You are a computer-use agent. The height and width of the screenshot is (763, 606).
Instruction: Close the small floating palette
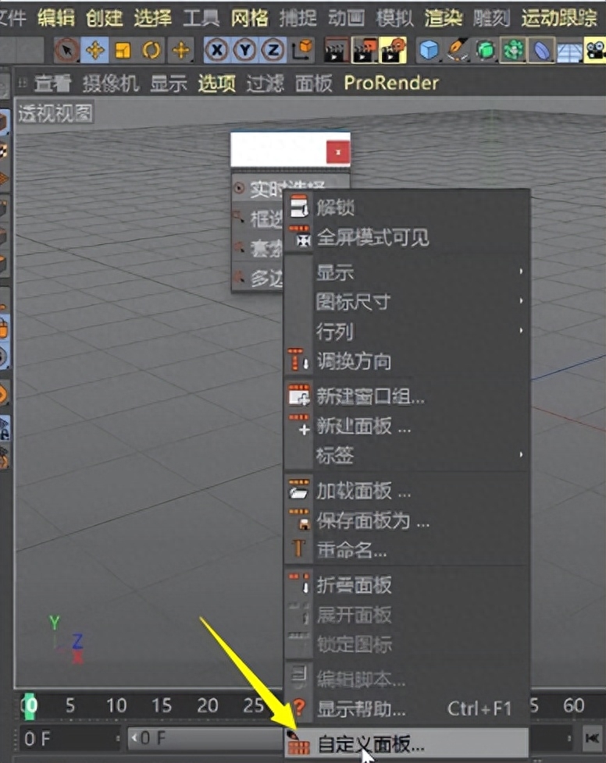(337, 152)
